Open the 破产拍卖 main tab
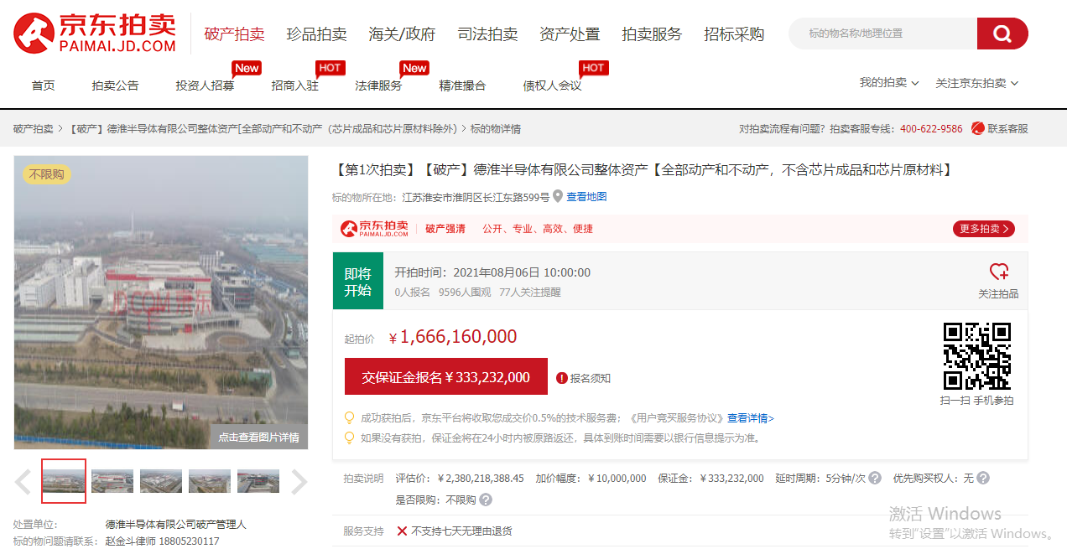 pyautogui.click(x=235, y=34)
